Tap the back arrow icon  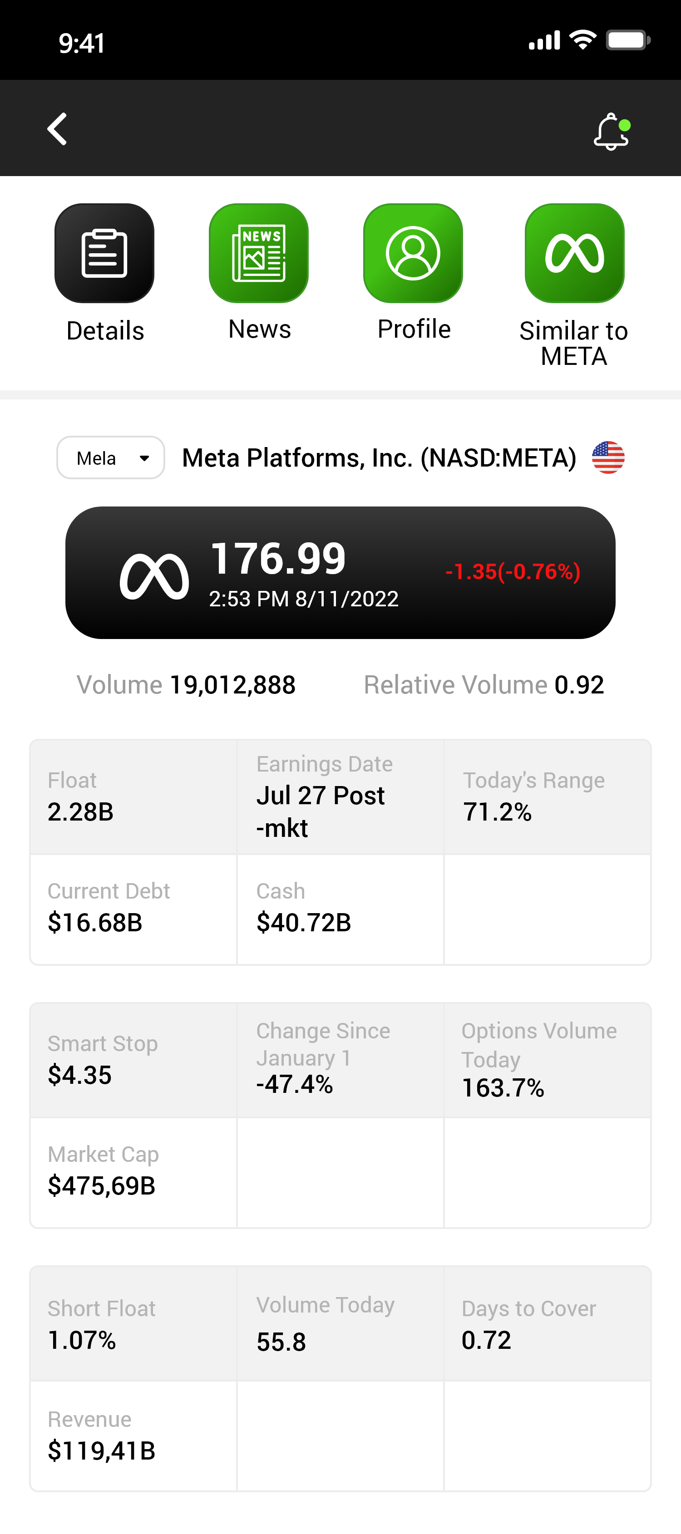click(57, 128)
